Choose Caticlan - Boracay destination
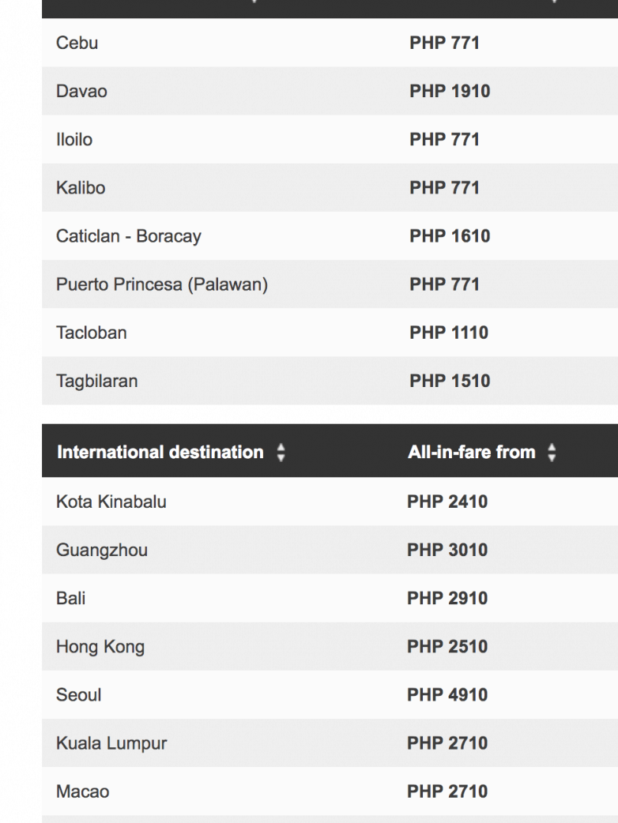 129,236
